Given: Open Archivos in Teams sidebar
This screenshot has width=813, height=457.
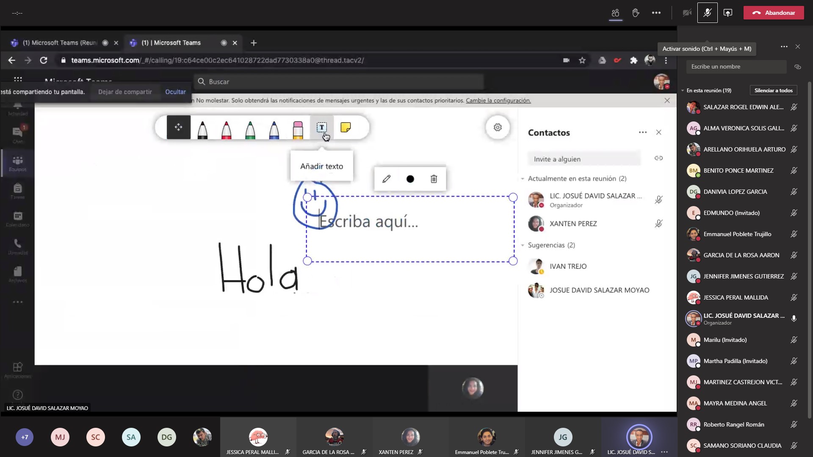Looking at the screenshot, I should pos(18,275).
